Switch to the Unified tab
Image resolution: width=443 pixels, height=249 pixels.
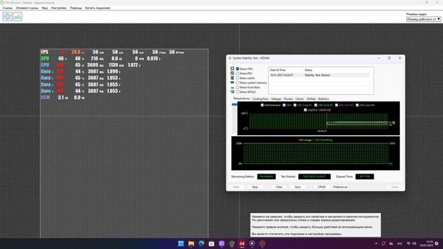click(x=311, y=99)
